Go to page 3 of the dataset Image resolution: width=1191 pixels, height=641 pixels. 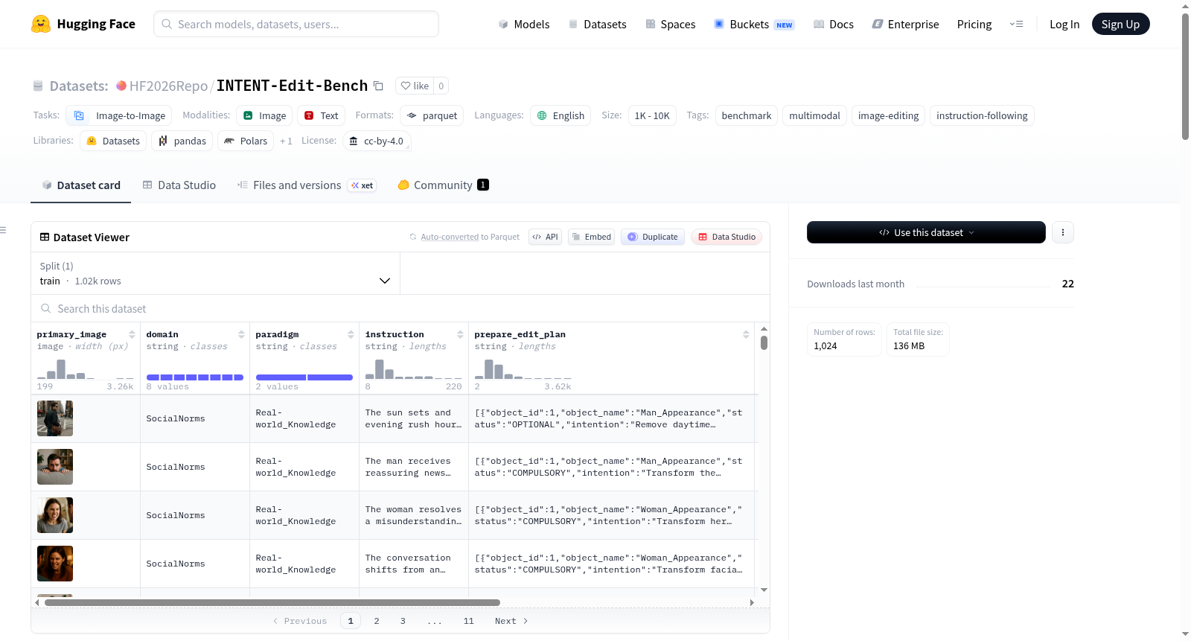[x=403, y=621]
